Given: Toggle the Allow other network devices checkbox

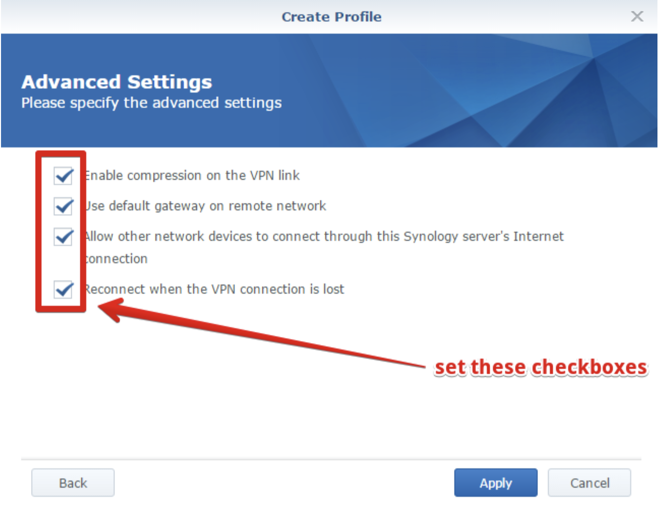Looking at the screenshot, I should point(64,237).
